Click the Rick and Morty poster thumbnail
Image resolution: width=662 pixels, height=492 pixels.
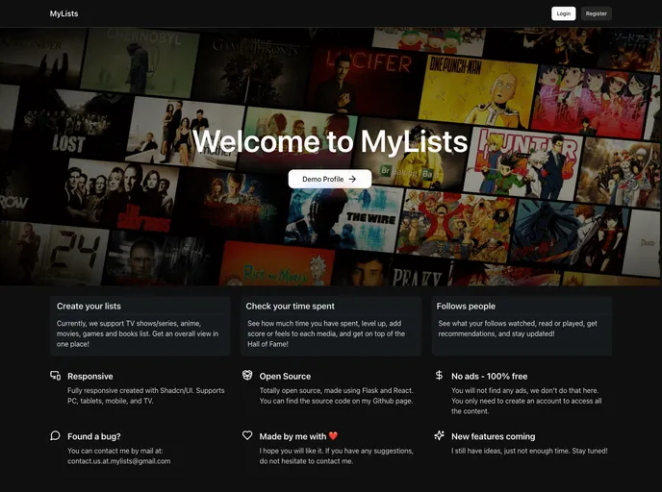click(x=276, y=265)
